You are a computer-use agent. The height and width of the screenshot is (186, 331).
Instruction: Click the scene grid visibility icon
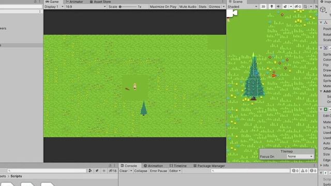coord(305,7)
